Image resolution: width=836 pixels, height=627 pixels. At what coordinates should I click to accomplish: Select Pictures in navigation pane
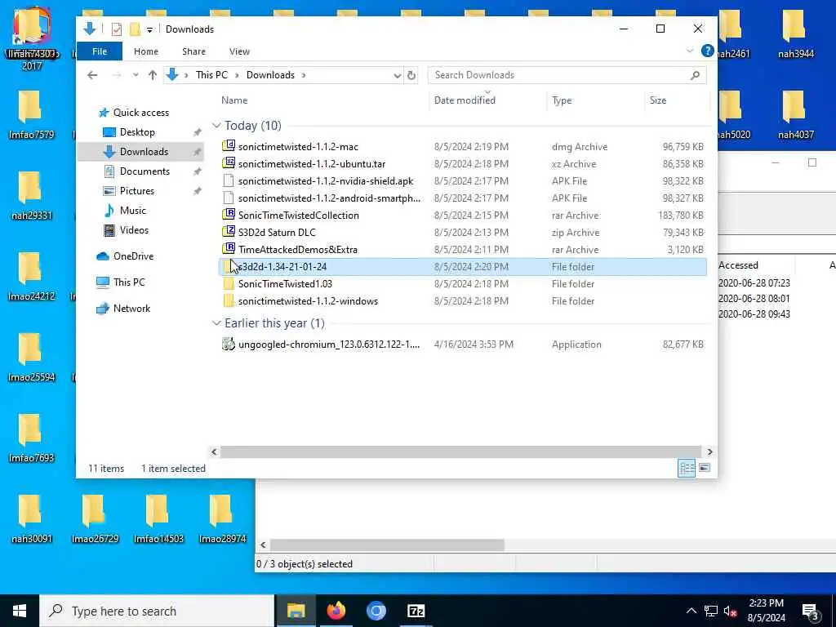136,191
